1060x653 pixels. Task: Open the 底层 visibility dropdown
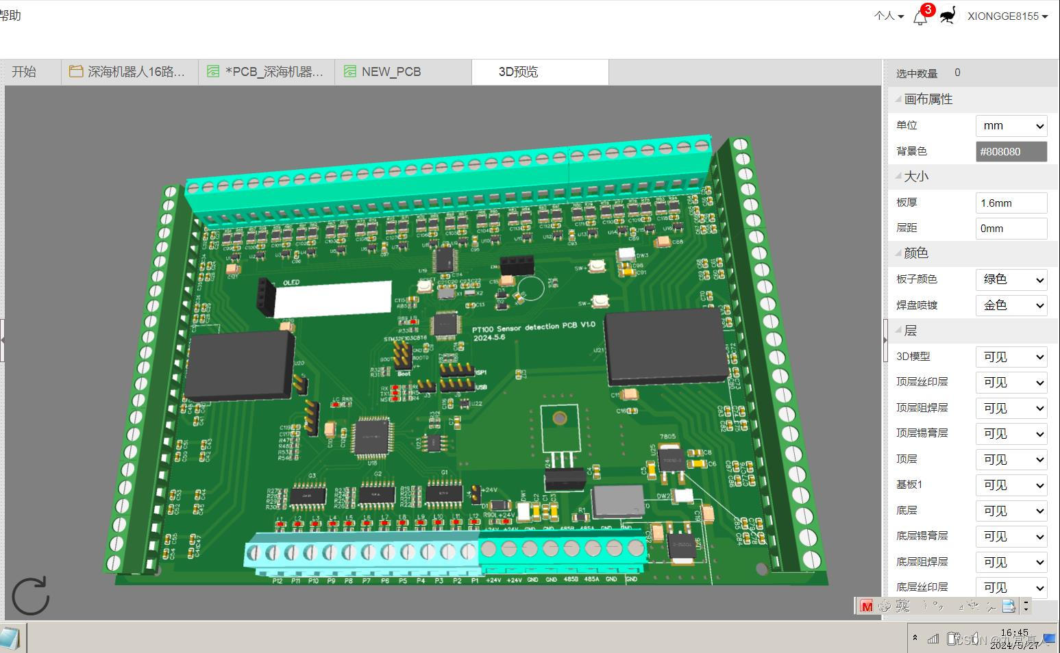(x=1011, y=511)
